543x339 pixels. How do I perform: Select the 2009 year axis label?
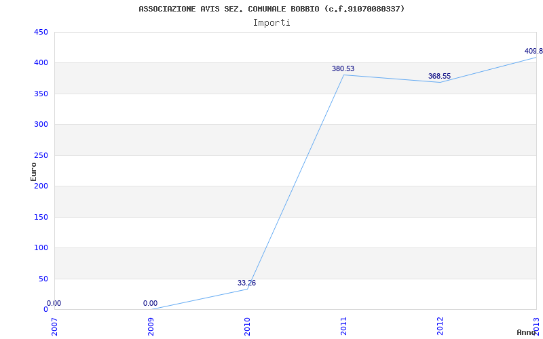coord(151,327)
